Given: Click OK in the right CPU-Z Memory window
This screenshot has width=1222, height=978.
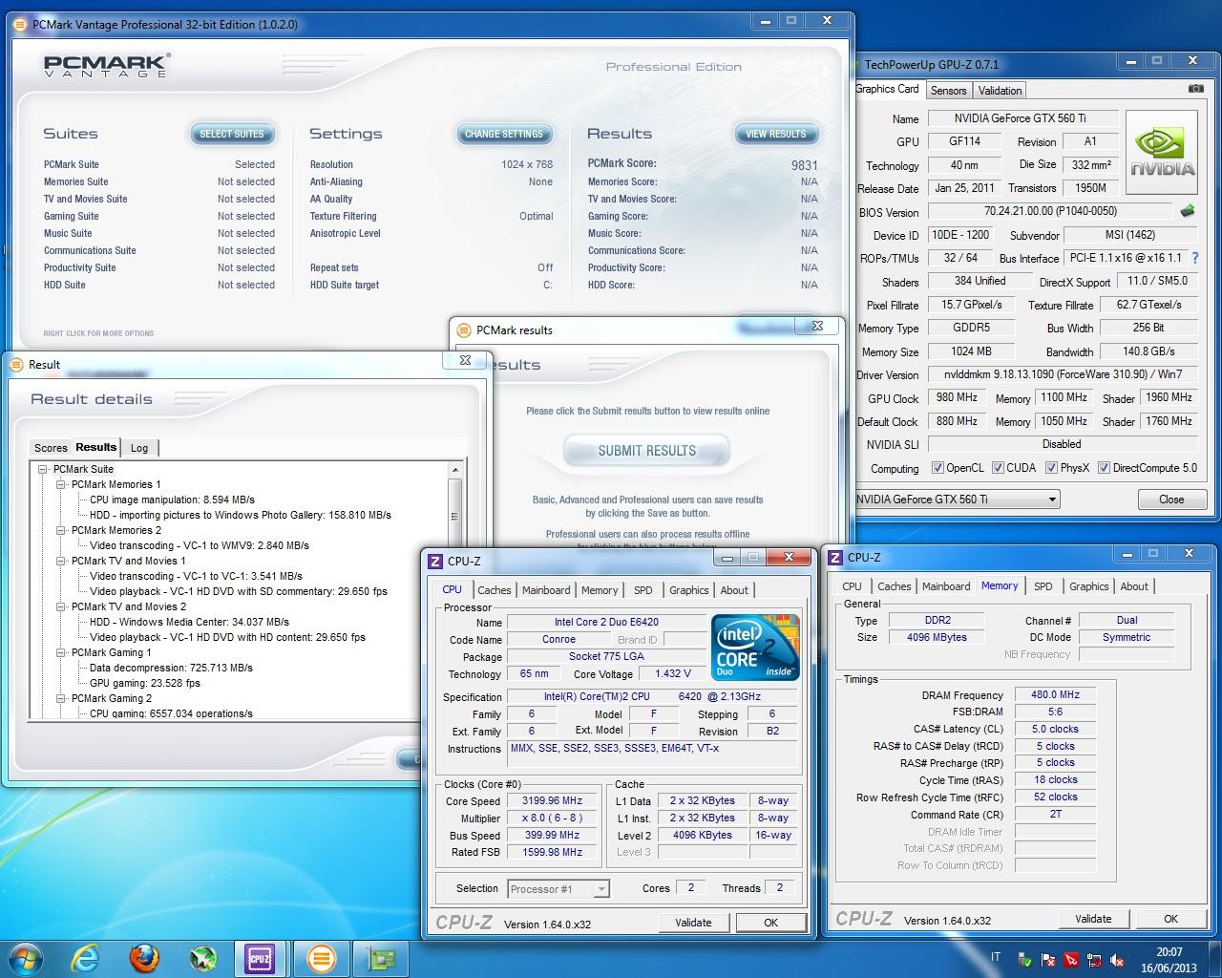Looking at the screenshot, I should pyautogui.click(x=1170, y=919).
